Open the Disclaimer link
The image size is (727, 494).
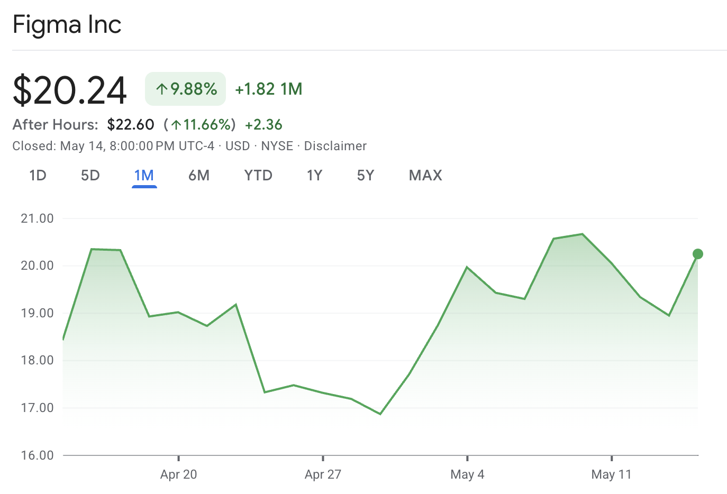335,146
